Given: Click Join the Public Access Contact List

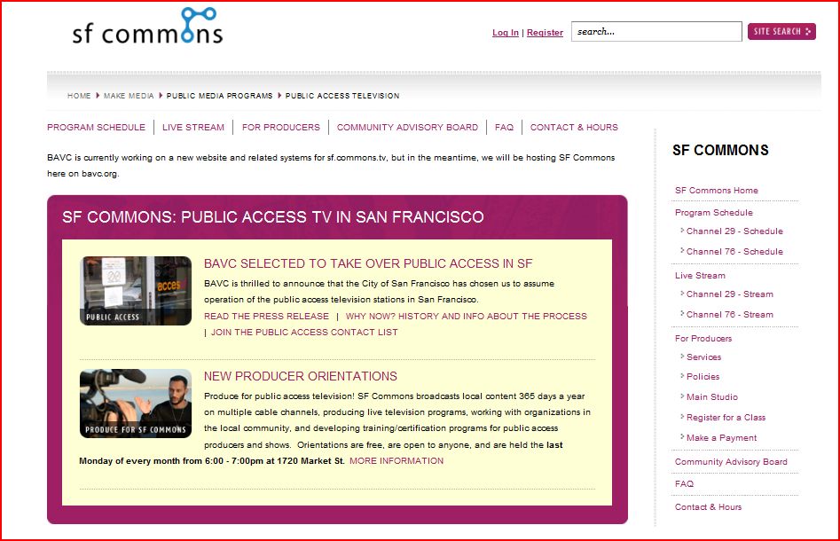Looking at the screenshot, I should [x=304, y=333].
